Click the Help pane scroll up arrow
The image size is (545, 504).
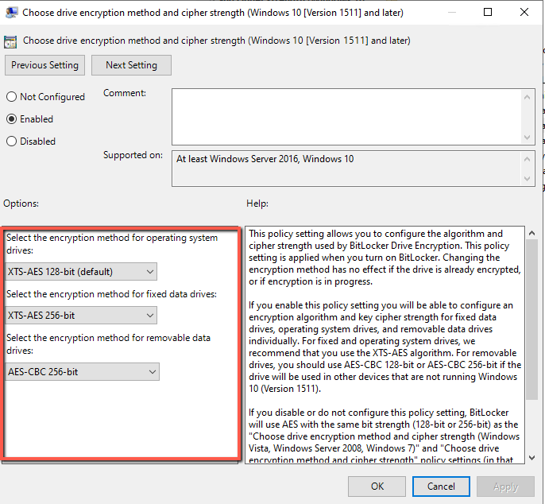pos(531,233)
